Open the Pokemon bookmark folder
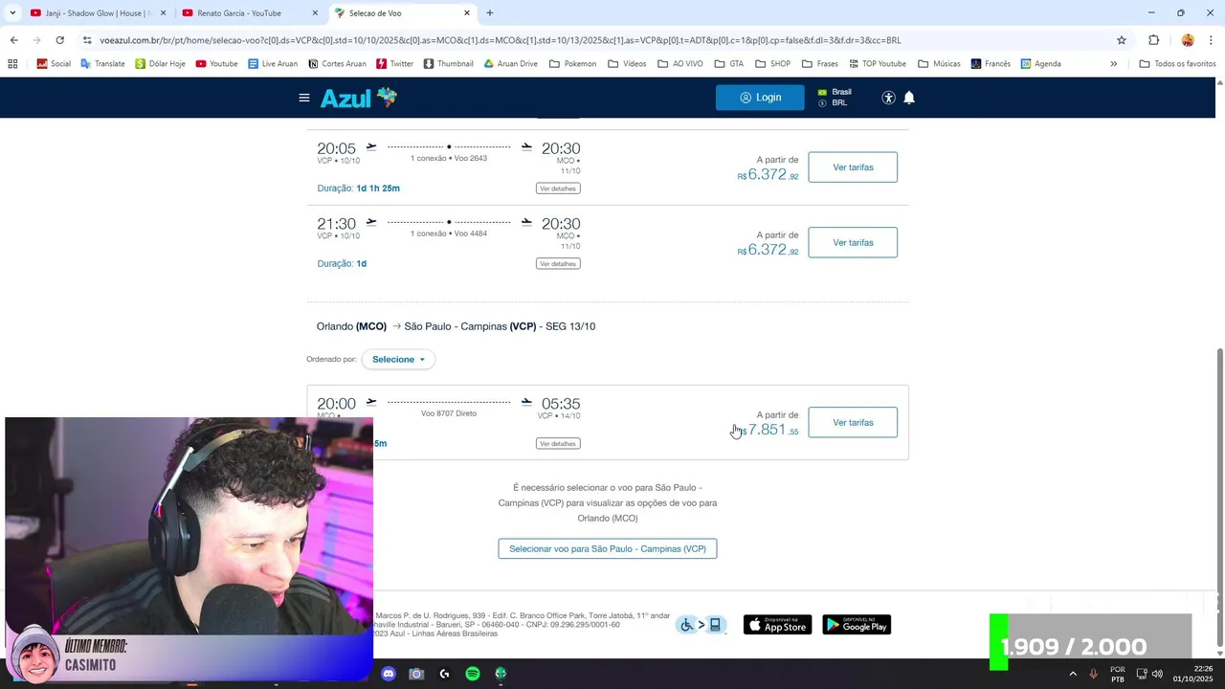 [x=572, y=64]
